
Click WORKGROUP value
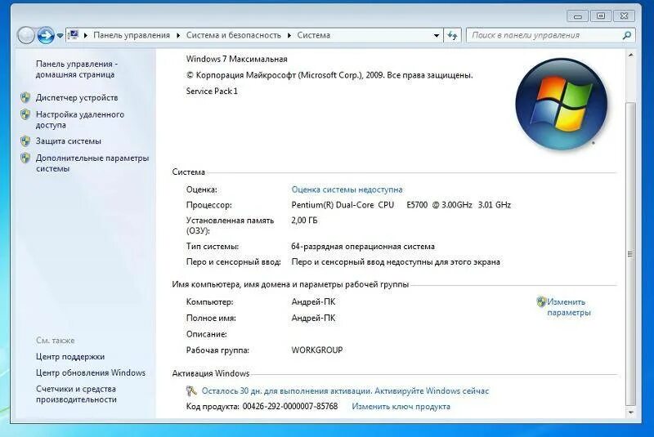pos(317,350)
